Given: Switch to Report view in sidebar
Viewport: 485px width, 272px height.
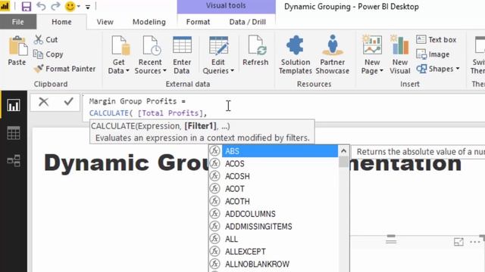Looking at the screenshot, I should pyautogui.click(x=14, y=106).
